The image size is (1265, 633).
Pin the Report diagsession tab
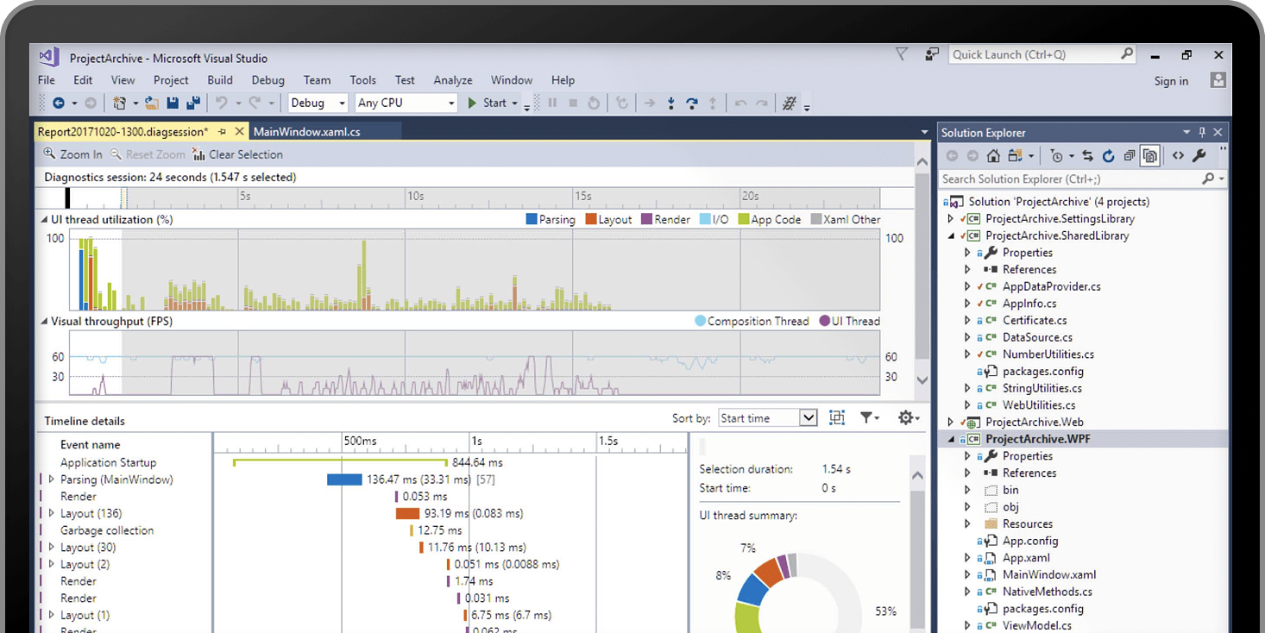(222, 132)
